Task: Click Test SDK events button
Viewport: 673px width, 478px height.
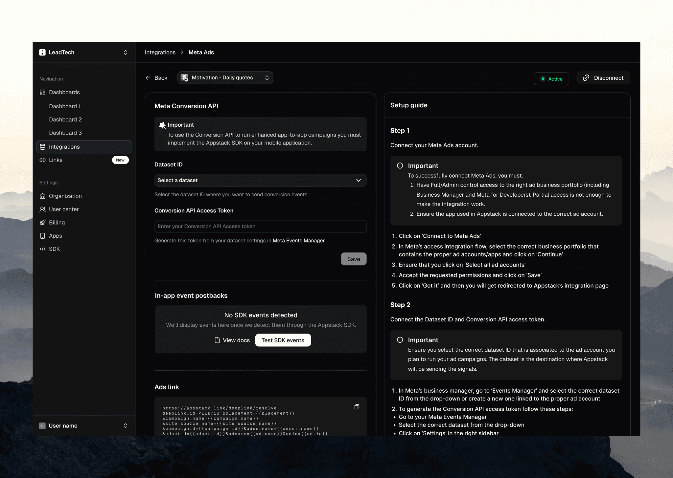Action: 283,340
